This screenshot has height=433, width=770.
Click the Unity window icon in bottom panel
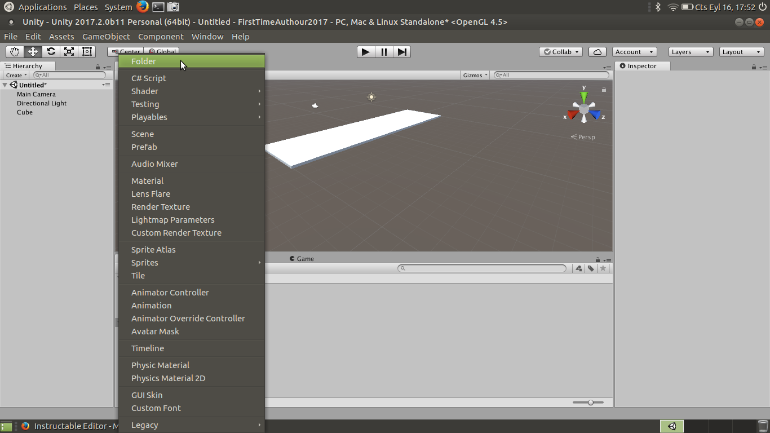672,426
